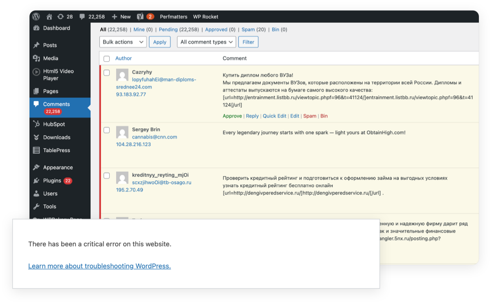Viewport: 492px width, 304px height.
Task: Expand the All comment types dropdown
Action: [206, 42]
